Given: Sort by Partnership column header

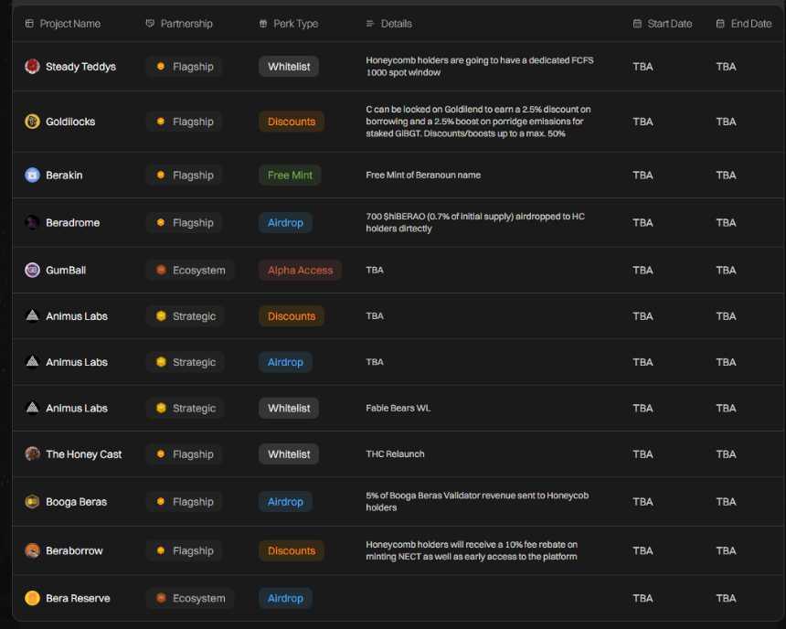Looking at the screenshot, I should pyautogui.click(x=179, y=24).
